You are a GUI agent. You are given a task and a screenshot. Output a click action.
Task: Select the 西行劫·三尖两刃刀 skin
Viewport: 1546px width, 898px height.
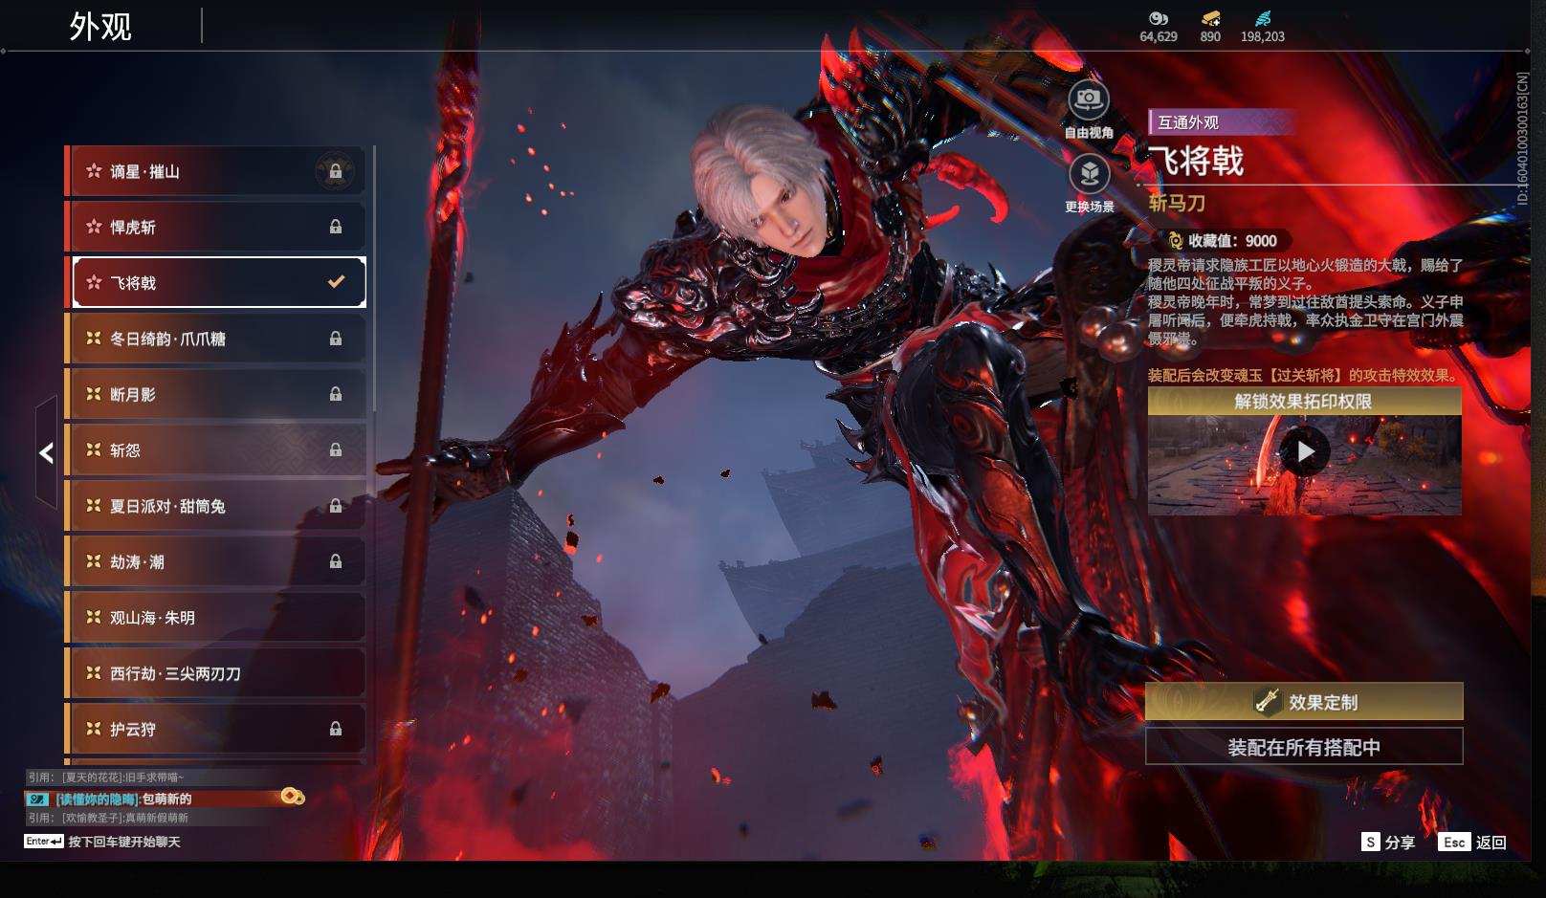[216, 673]
